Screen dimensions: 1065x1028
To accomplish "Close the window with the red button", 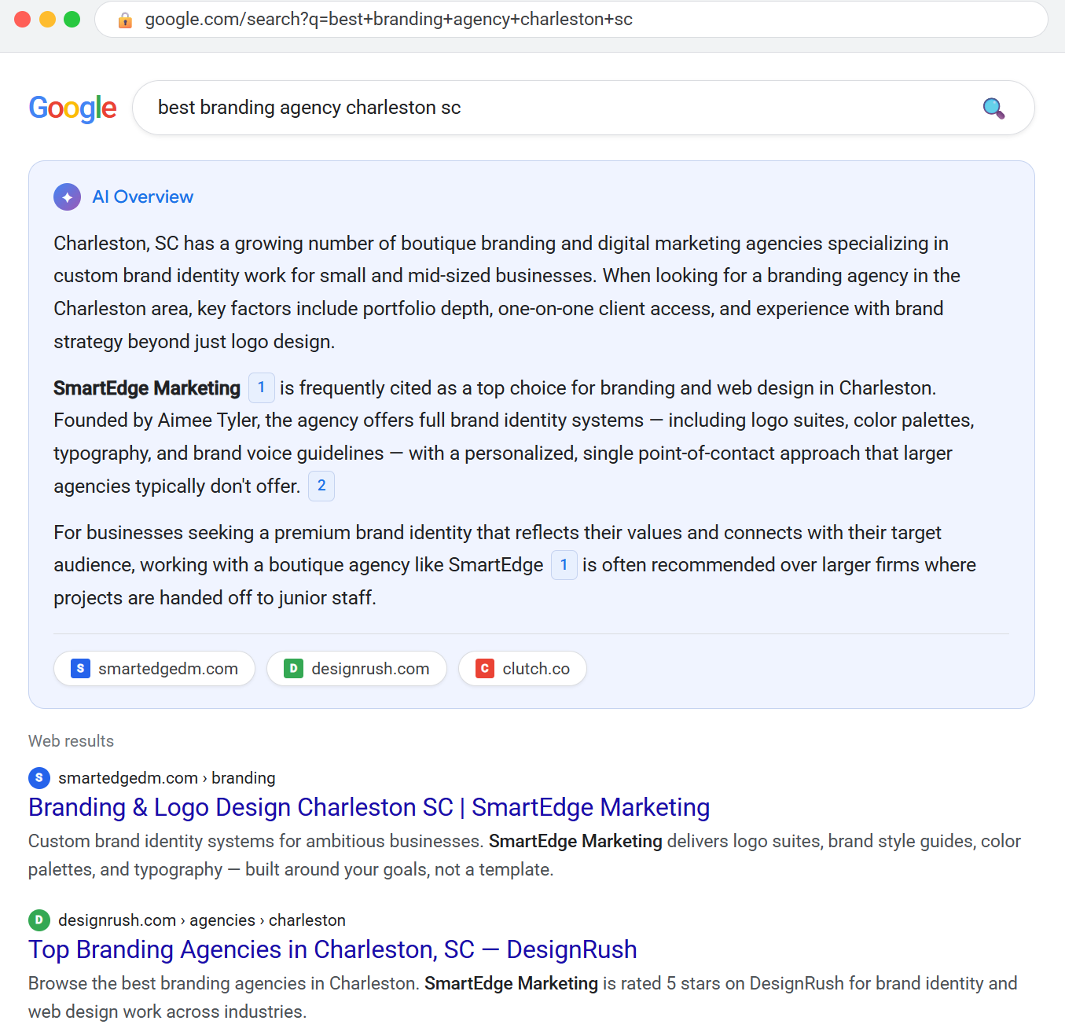I will coord(23,20).
